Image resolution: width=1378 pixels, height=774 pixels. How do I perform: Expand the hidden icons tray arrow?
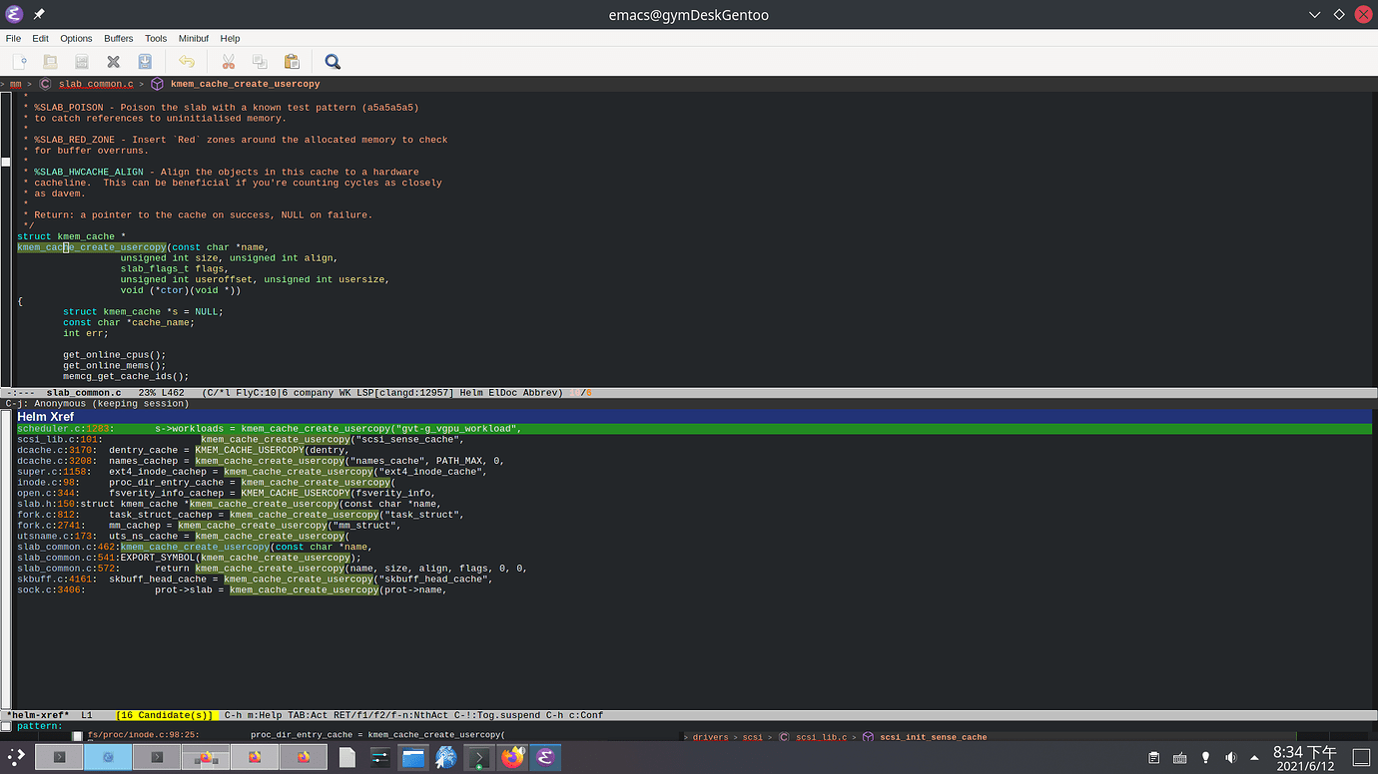tap(1254, 758)
